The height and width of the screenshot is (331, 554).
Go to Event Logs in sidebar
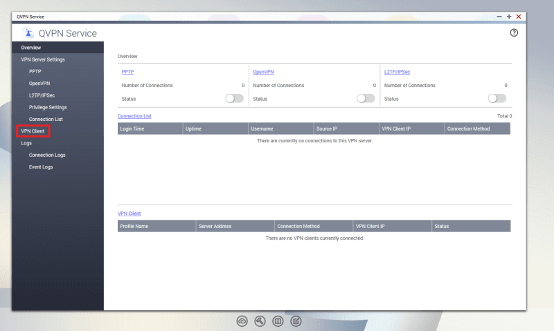click(x=41, y=167)
